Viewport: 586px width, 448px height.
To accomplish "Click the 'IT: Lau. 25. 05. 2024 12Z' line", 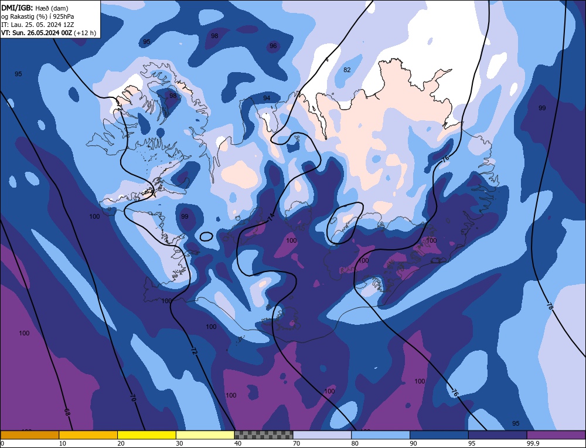I will coord(38,25).
